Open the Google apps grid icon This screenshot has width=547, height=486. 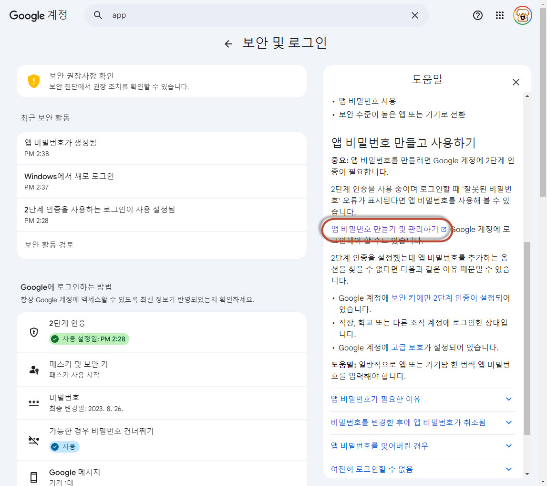tap(500, 15)
